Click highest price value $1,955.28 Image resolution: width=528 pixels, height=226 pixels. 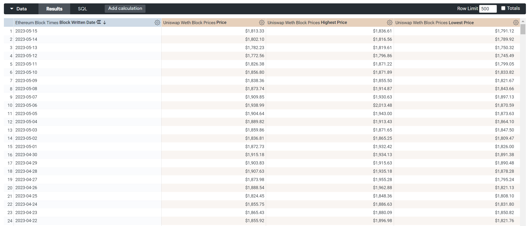382,180
